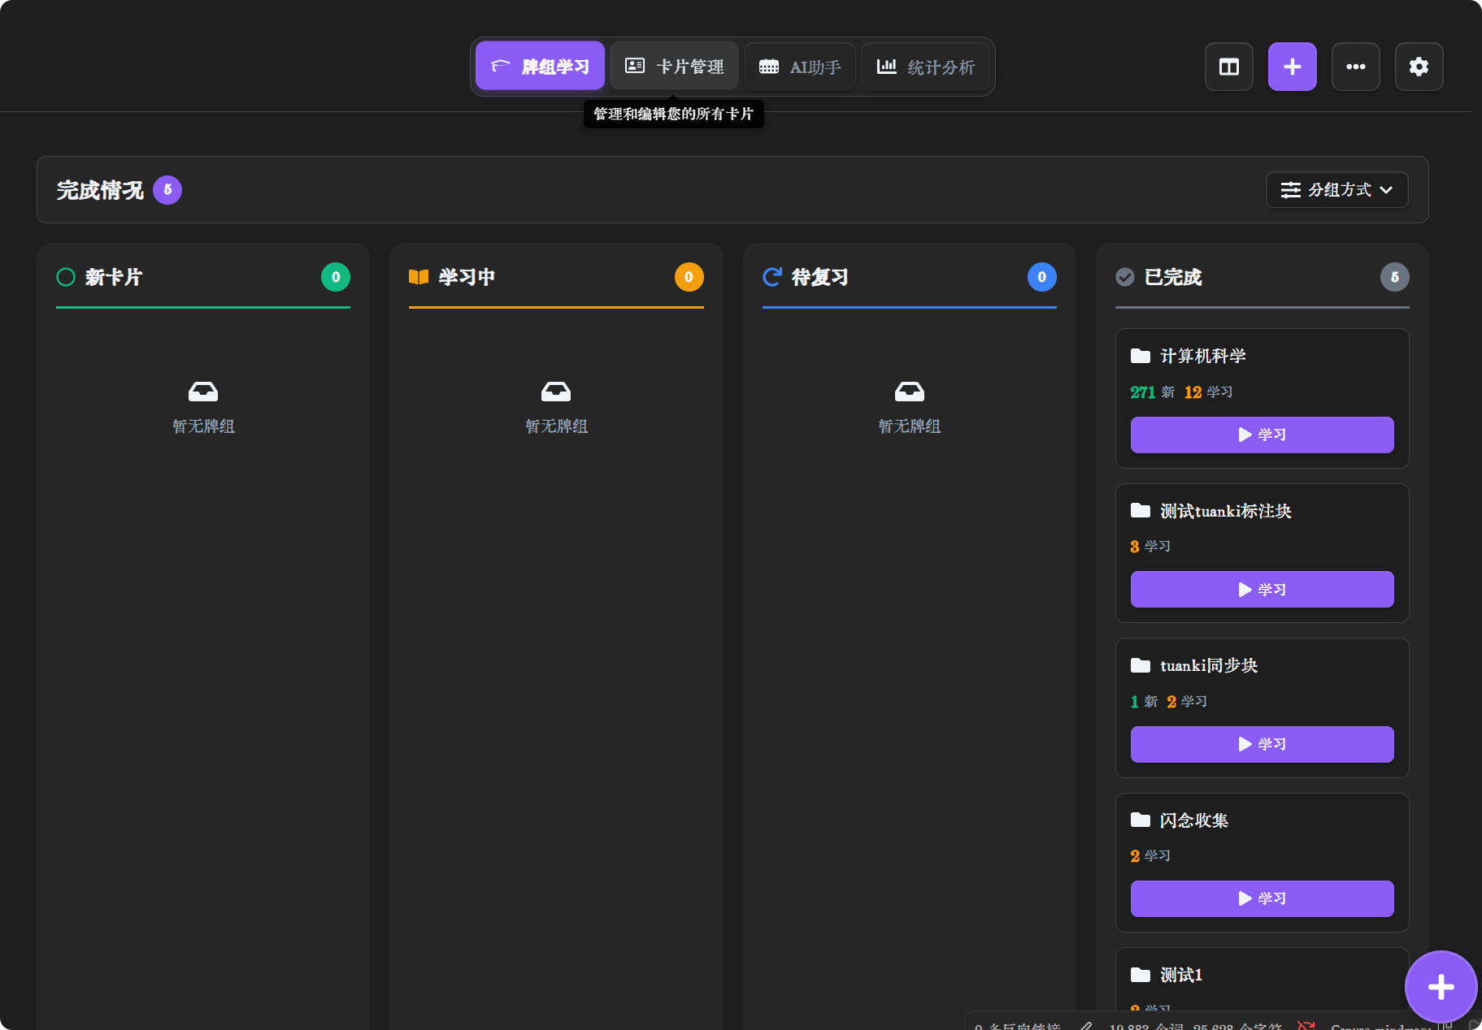Image resolution: width=1482 pixels, height=1030 pixels.
Task: Click the 新卡片 circle icon
Action: 66,277
